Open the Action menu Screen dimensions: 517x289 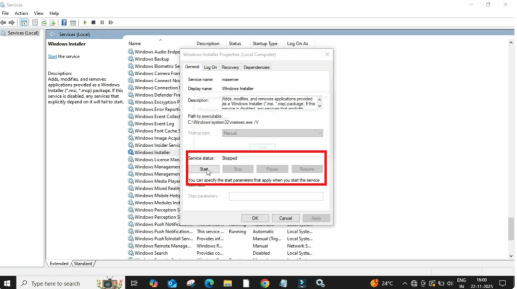[x=21, y=13]
